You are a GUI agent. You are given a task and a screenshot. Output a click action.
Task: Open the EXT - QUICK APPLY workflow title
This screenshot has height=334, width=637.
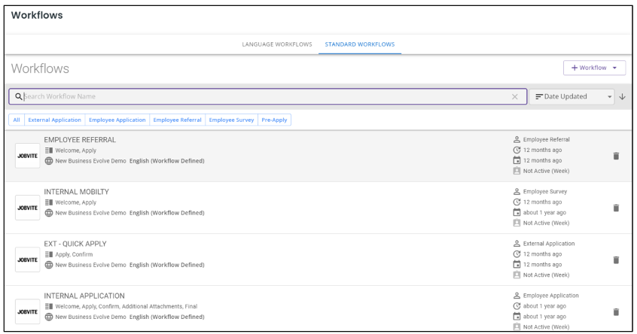(x=75, y=244)
